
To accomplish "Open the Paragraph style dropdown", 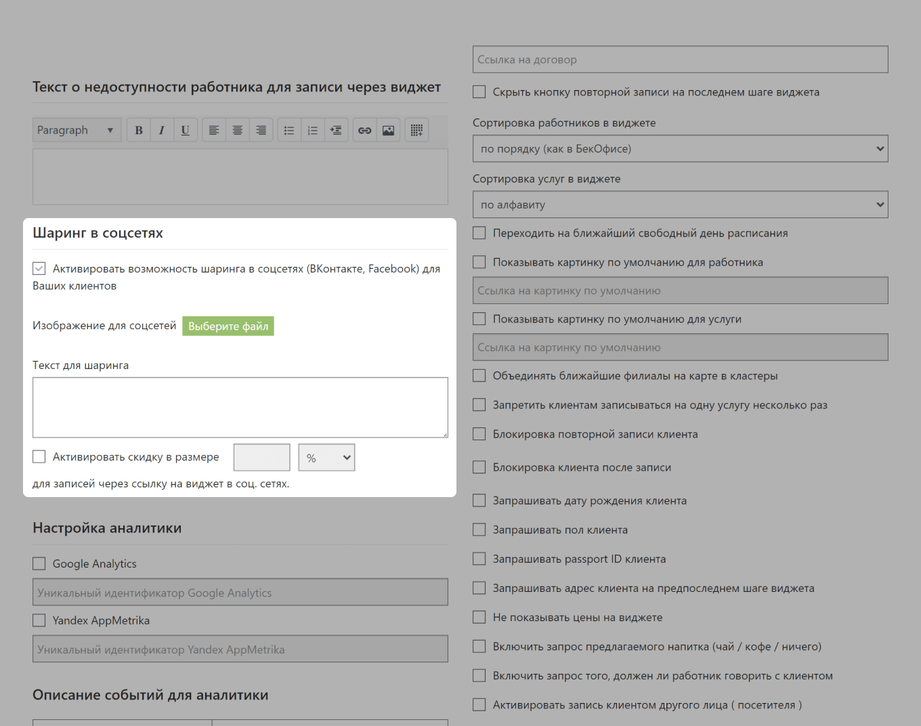I will coord(77,130).
